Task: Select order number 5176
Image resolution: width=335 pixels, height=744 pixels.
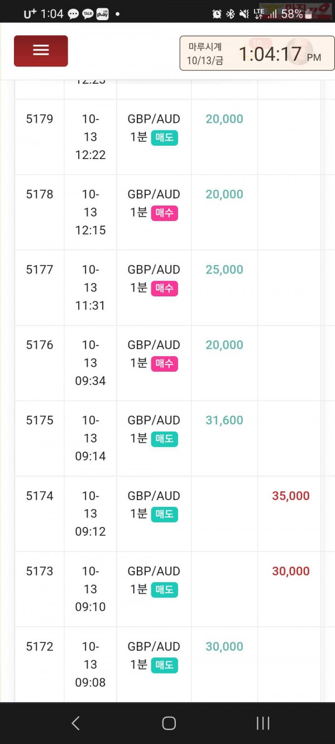Action: (x=40, y=345)
